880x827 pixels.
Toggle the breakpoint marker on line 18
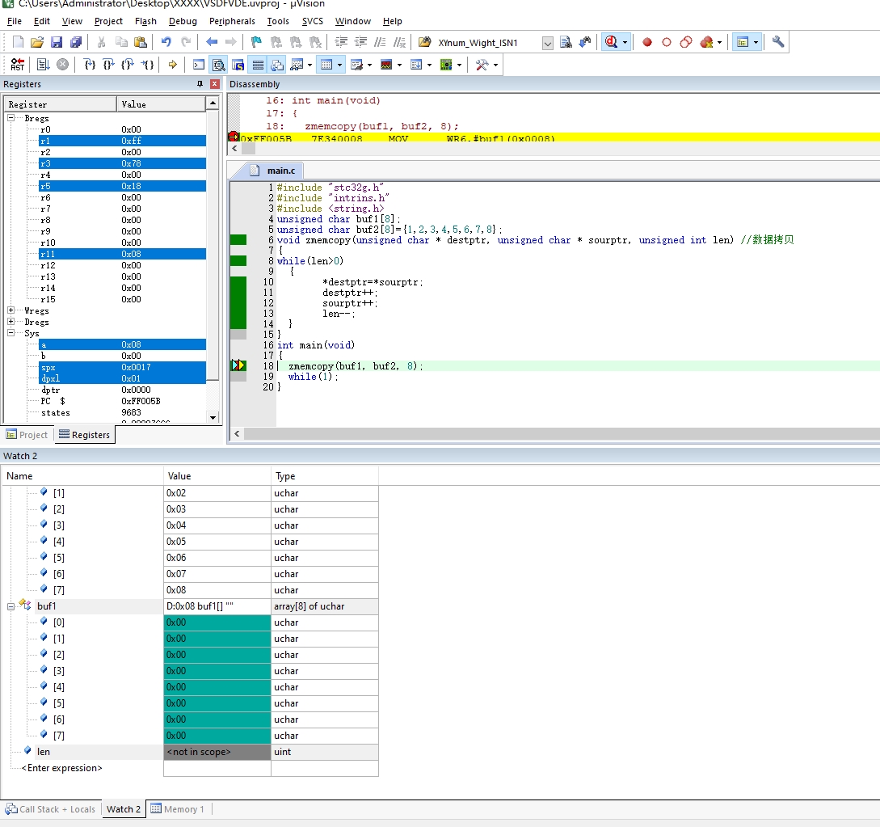(x=238, y=365)
